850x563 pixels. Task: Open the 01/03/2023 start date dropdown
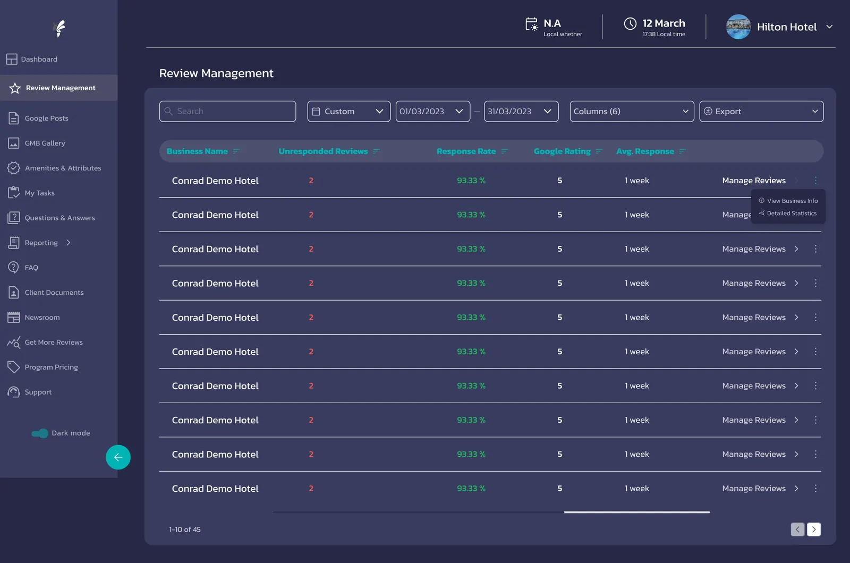coord(433,112)
